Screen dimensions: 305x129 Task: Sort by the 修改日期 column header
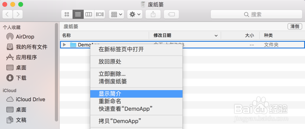pyautogui.click(x=185, y=36)
